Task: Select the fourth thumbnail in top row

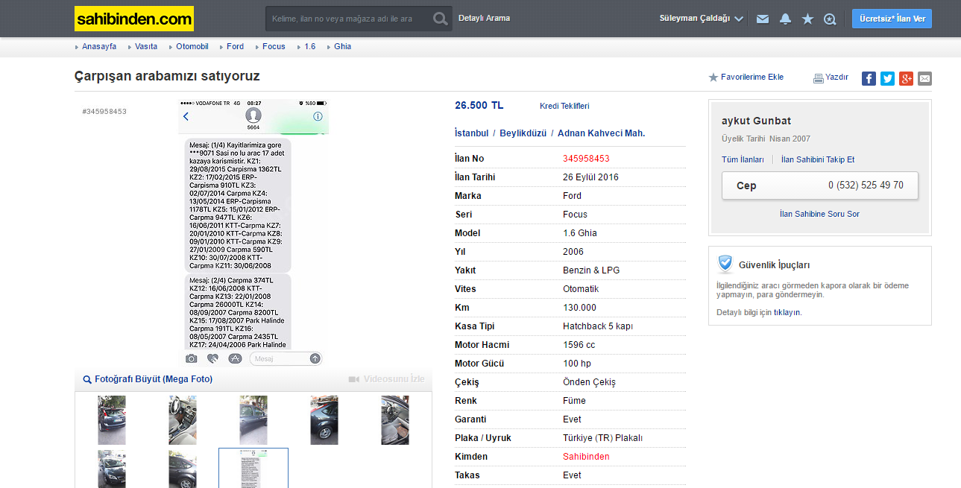Action: [x=324, y=420]
